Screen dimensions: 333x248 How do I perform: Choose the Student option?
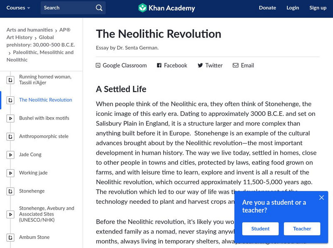261,228
